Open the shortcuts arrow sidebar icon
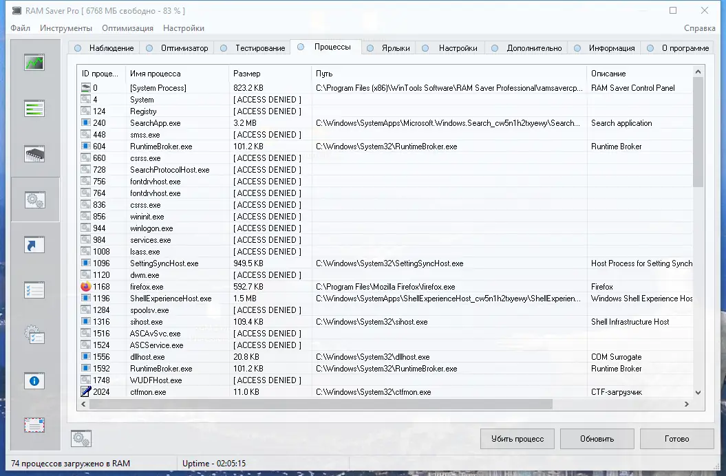The height and width of the screenshot is (476, 726). click(34, 244)
